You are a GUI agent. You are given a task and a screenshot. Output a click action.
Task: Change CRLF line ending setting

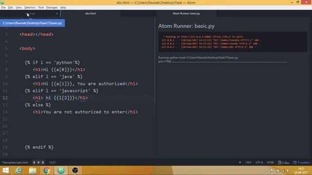[x=248, y=162]
